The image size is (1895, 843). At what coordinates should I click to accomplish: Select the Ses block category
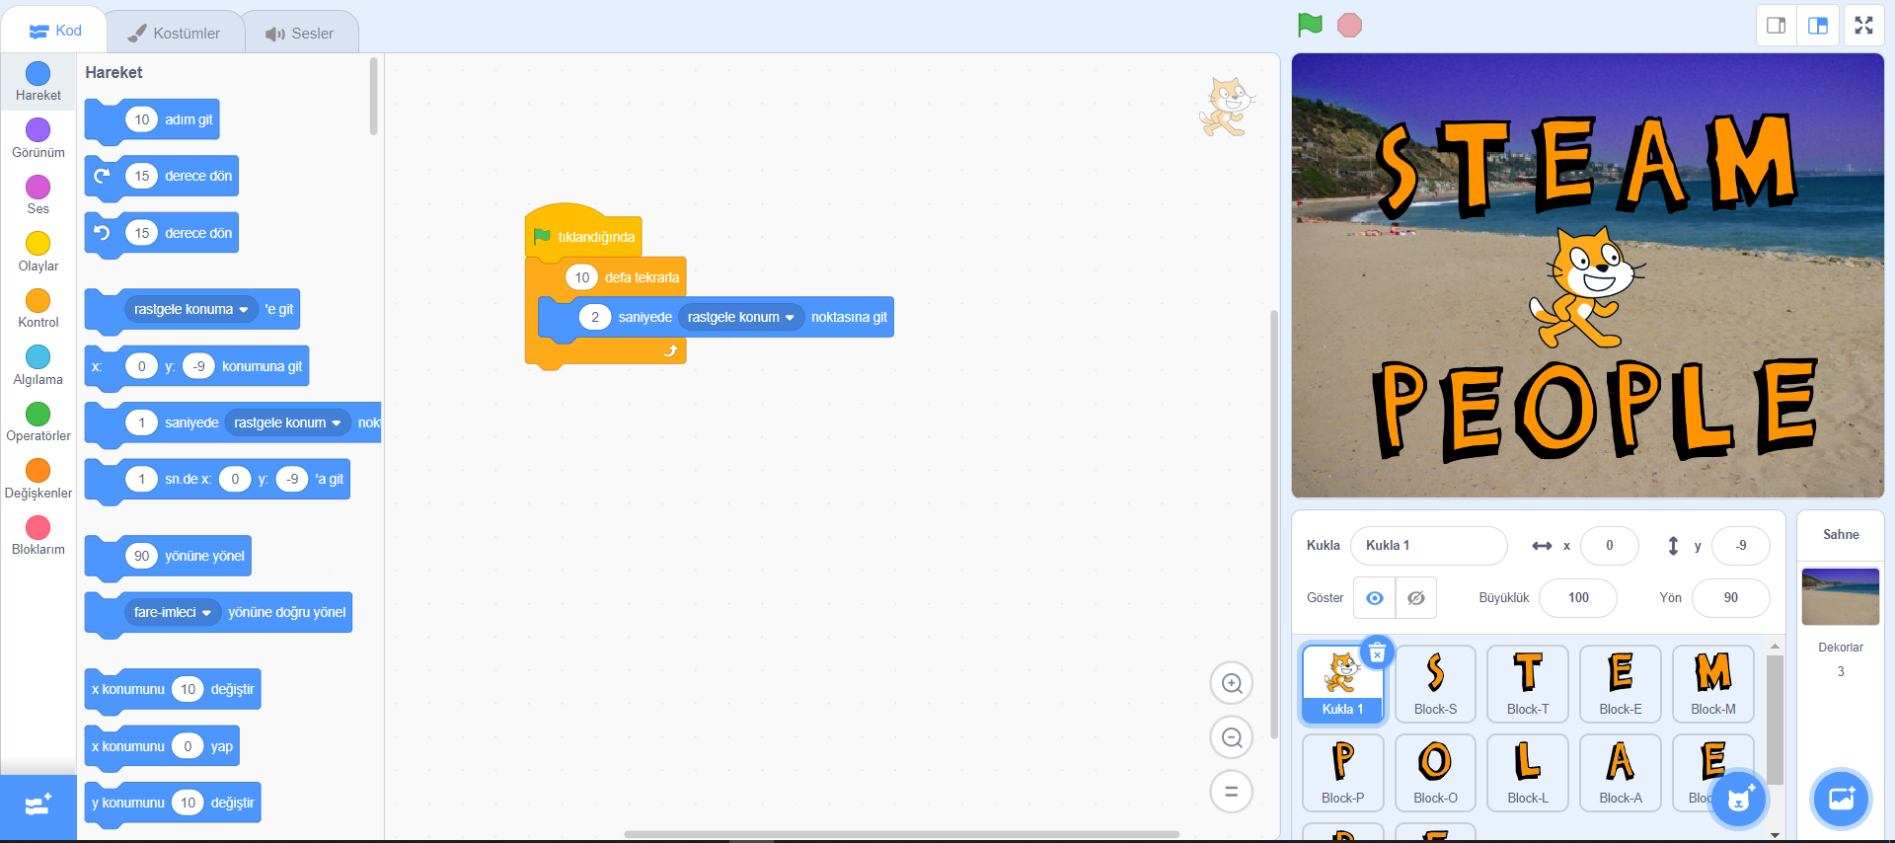38,194
